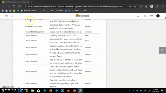Screen dimensions: 166x93
Task: Toggle the reading view icon in address bar
Action: (130, 6)
